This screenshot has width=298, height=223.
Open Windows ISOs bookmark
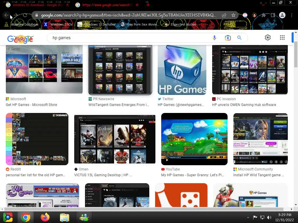[x=58, y=24]
